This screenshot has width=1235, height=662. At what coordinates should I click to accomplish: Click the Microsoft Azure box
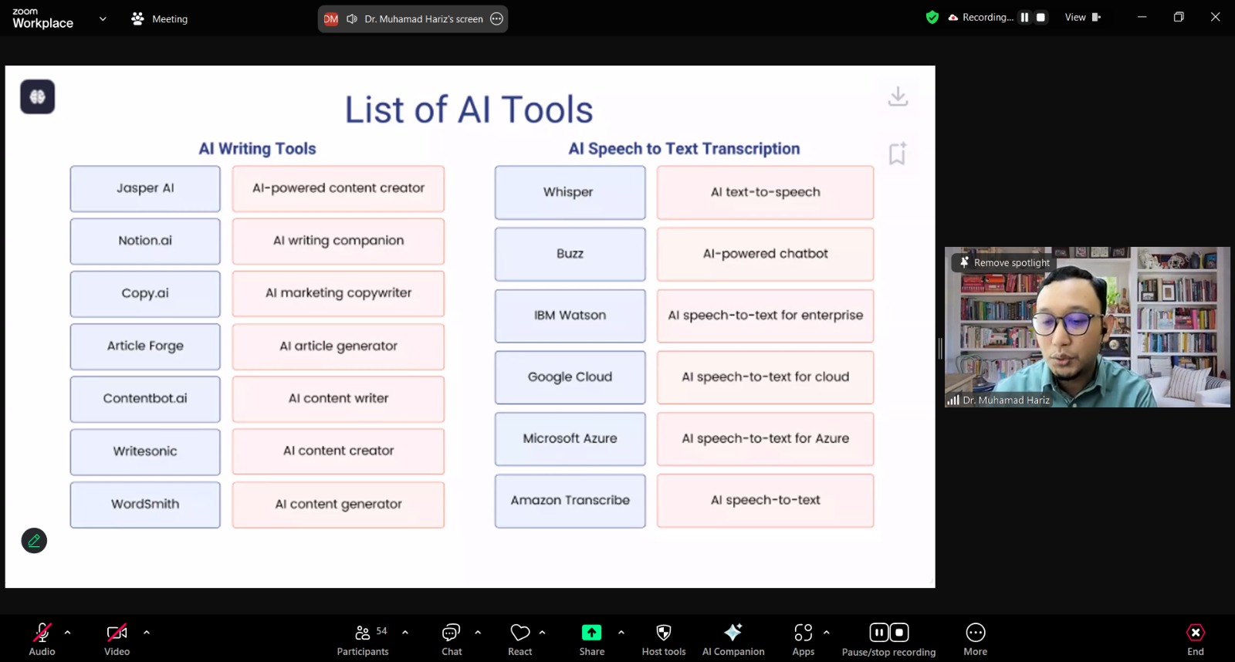pos(570,438)
